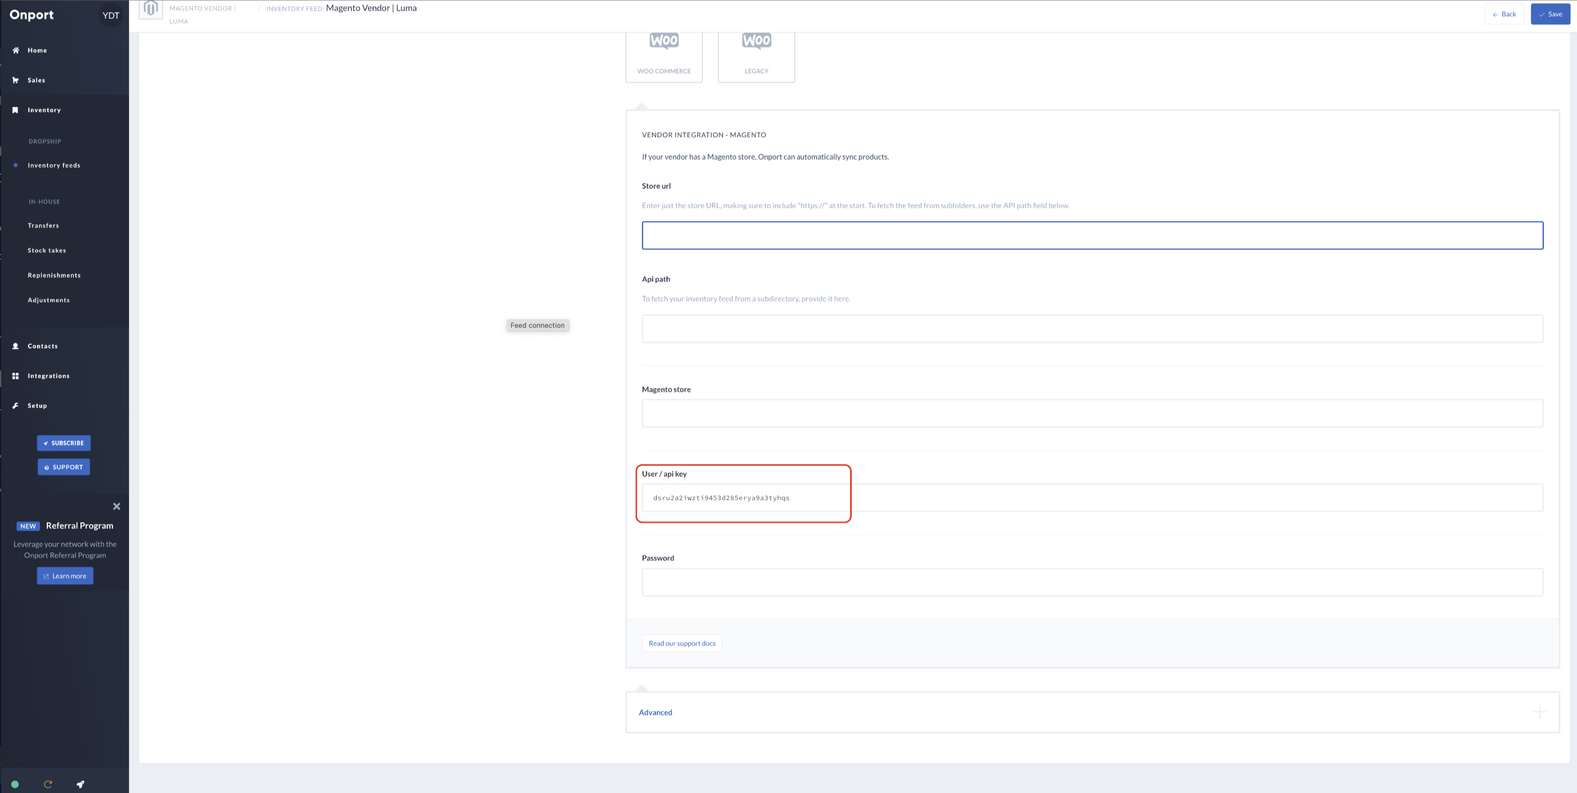Viewport: 1577px width, 793px height.
Task: Click the plus icon on Advanced
Action: 1539,712
